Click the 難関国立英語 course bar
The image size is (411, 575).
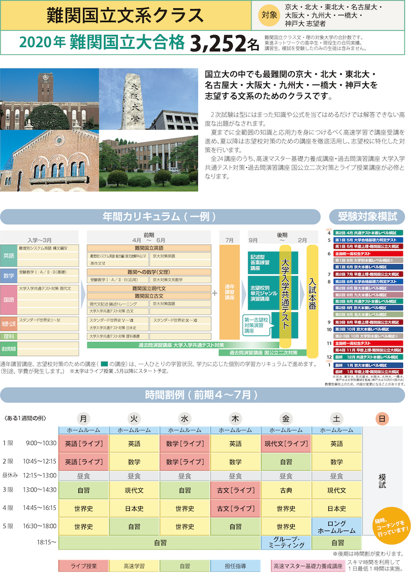149,248
